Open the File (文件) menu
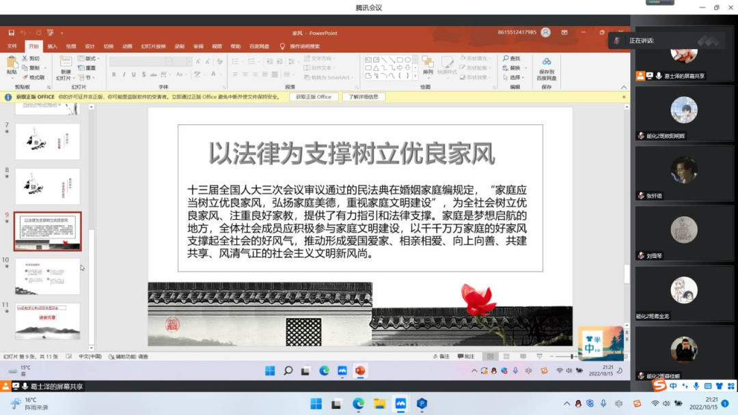The height and width of the screenshot is (415, 738). pyautogui.click(x=12, y=46)
